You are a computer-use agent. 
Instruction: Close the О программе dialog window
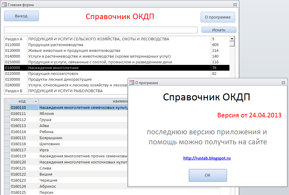pyautogui.click(x=284, y=83)
